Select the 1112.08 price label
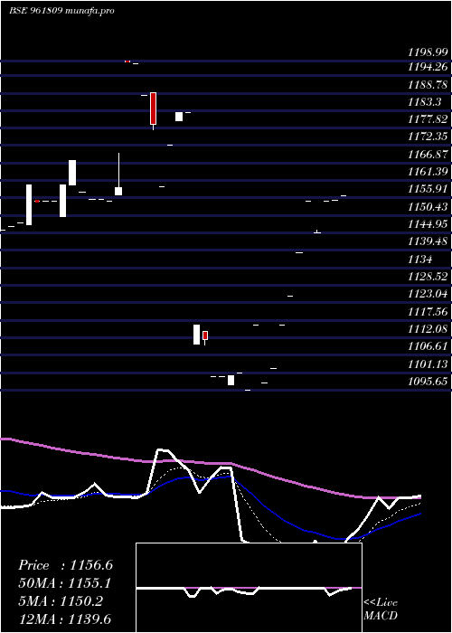The image size is (452, 633). (428, 329)
